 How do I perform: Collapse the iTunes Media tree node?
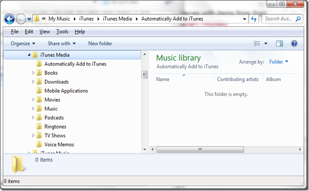click(x=29, y=55)
